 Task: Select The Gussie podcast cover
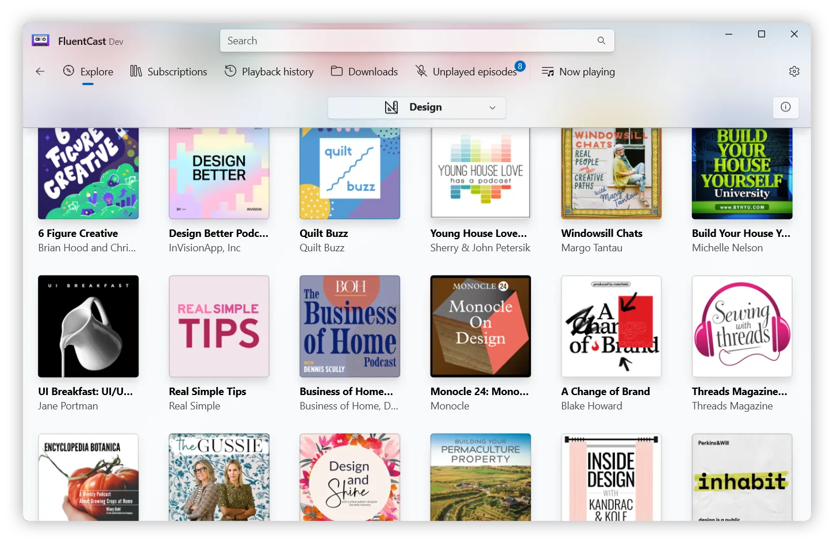(x=219, y=477)
